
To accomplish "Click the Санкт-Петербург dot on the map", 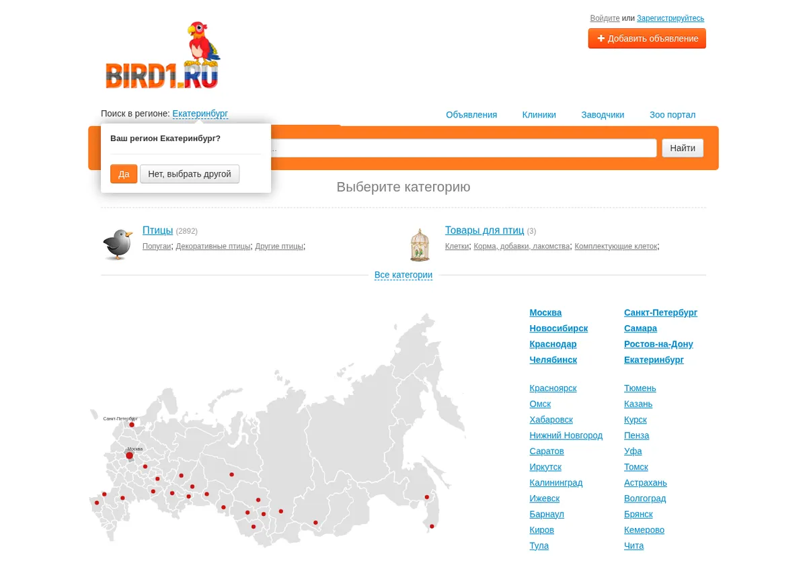I will click(132, 425).
